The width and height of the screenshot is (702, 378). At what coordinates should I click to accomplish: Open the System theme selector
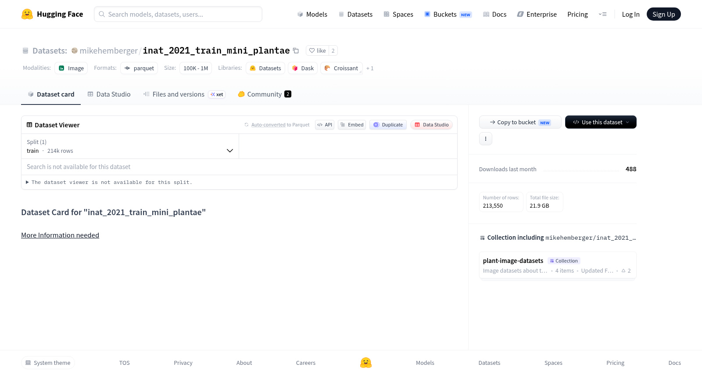[x=48, y=363]
